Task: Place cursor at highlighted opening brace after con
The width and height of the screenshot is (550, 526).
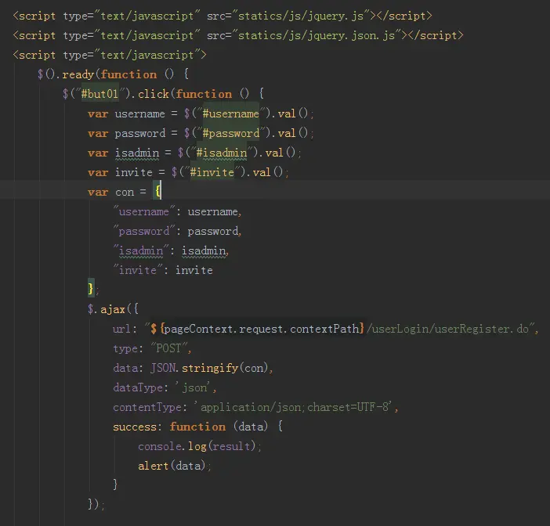Action: pyautogui.click(x=157, y=191)
